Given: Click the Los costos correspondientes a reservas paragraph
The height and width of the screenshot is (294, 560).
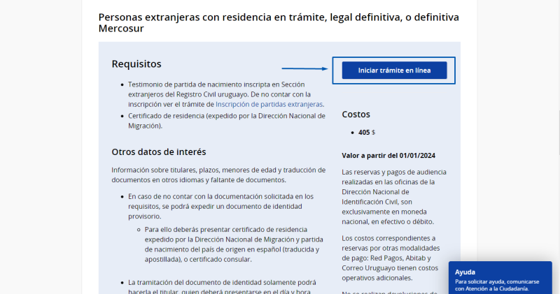Looking at the screenshot, I should [x=393, y=258].
